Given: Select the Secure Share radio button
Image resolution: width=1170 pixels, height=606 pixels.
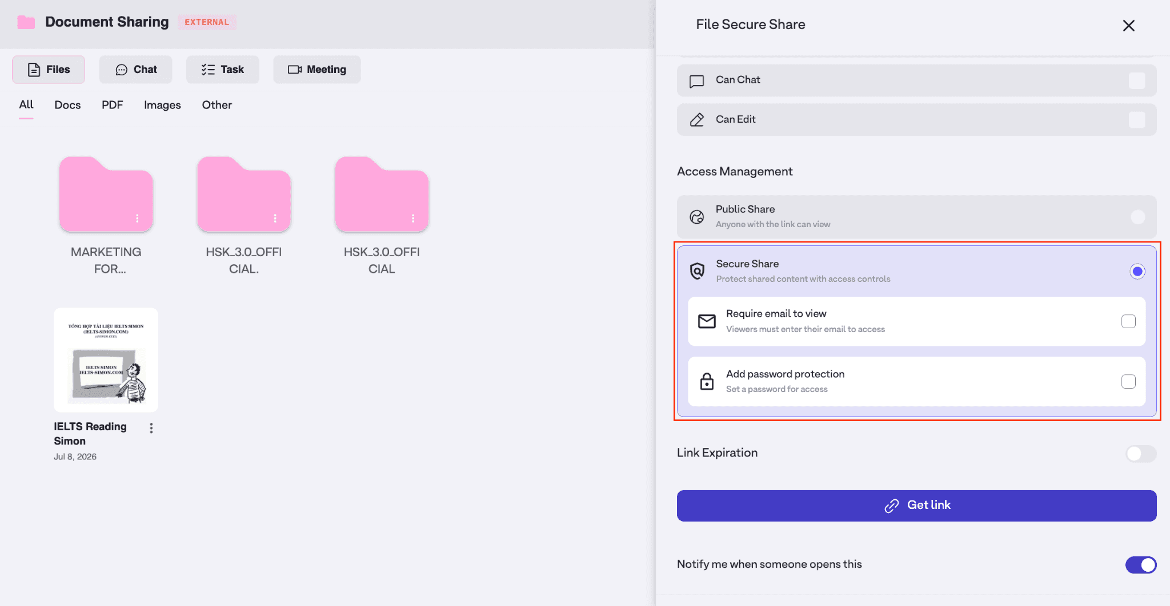Looking at the screenshot, I should 1137,272.
